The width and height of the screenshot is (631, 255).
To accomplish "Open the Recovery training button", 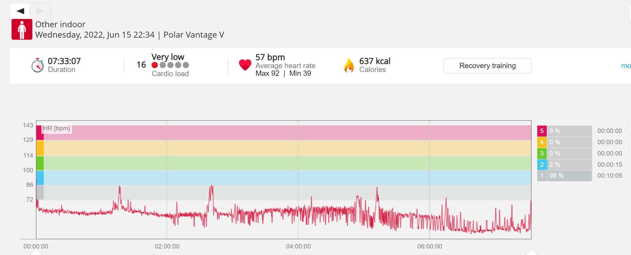I will [487, 66].
